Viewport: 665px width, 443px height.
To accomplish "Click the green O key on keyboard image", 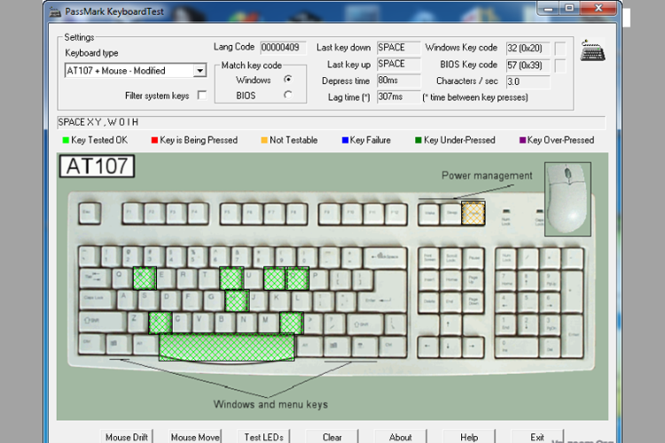I will pyautogui.click(x=297, y=278).
